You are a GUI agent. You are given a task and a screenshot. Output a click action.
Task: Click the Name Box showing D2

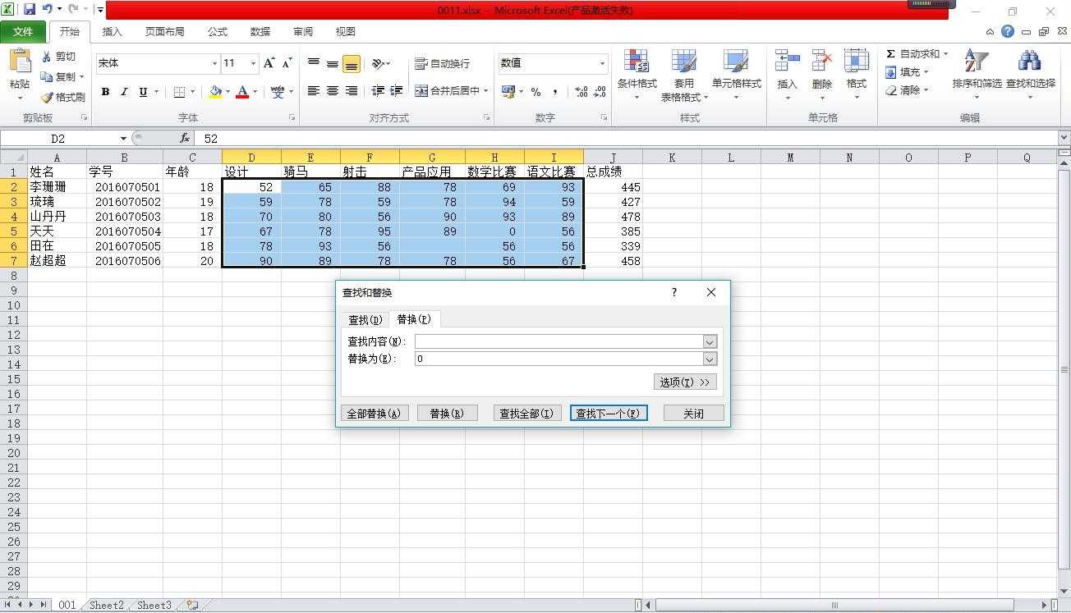57,139
